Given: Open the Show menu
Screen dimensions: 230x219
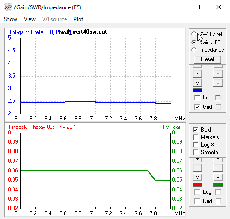Looking at the screenshot, I should pos(10,19).
